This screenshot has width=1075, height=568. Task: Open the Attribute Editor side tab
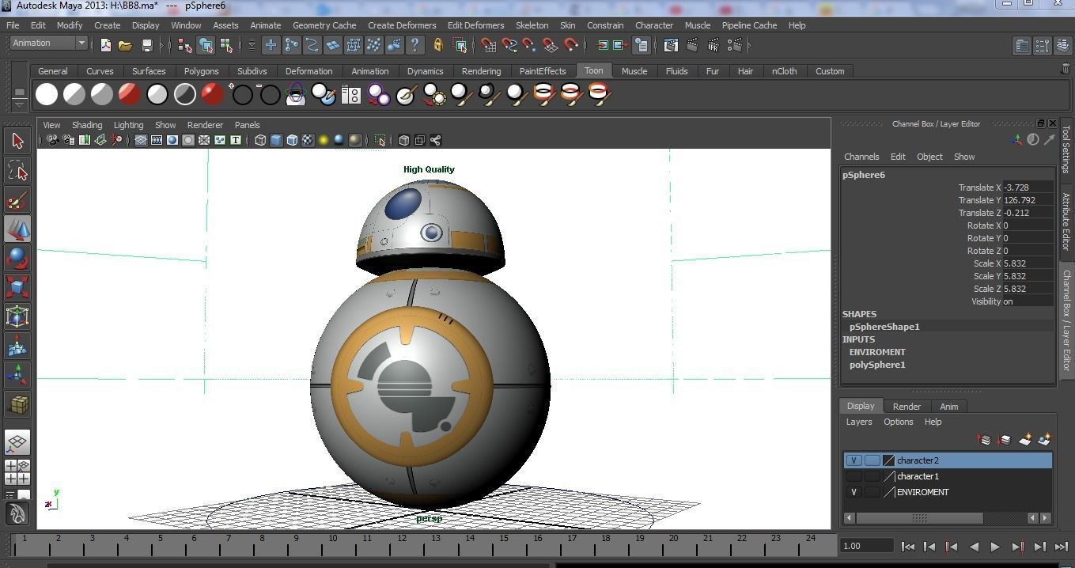click(x=1066, y=222)
